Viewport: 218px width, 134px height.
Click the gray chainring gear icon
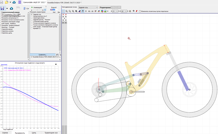coord(130,11)
